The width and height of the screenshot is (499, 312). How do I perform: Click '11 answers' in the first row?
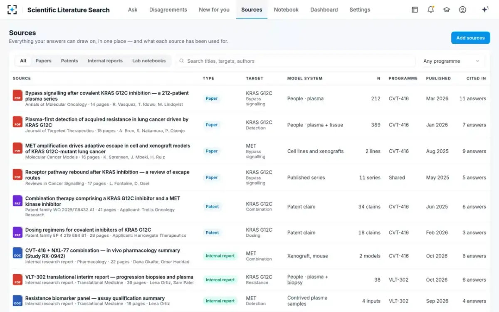472,99
